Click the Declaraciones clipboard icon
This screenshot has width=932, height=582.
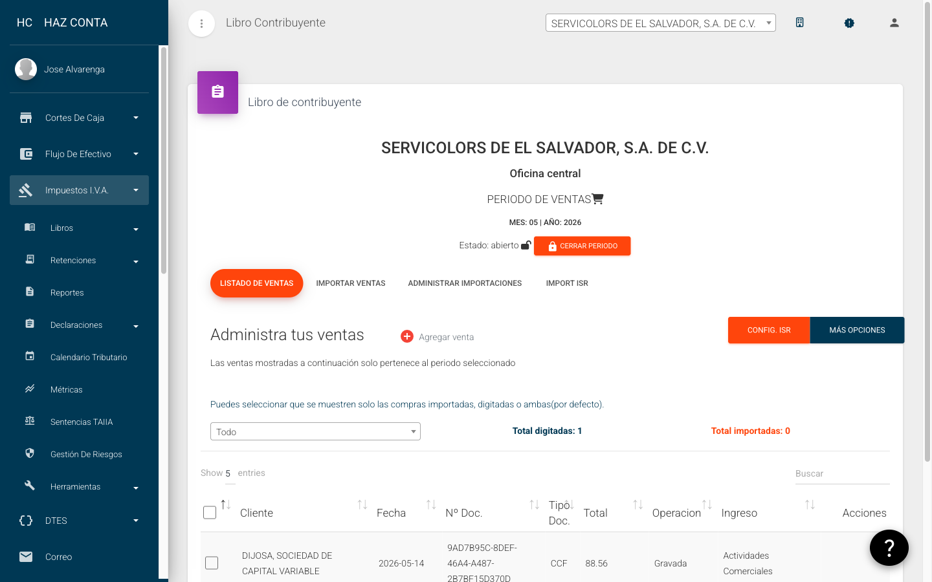coord(30,324)
